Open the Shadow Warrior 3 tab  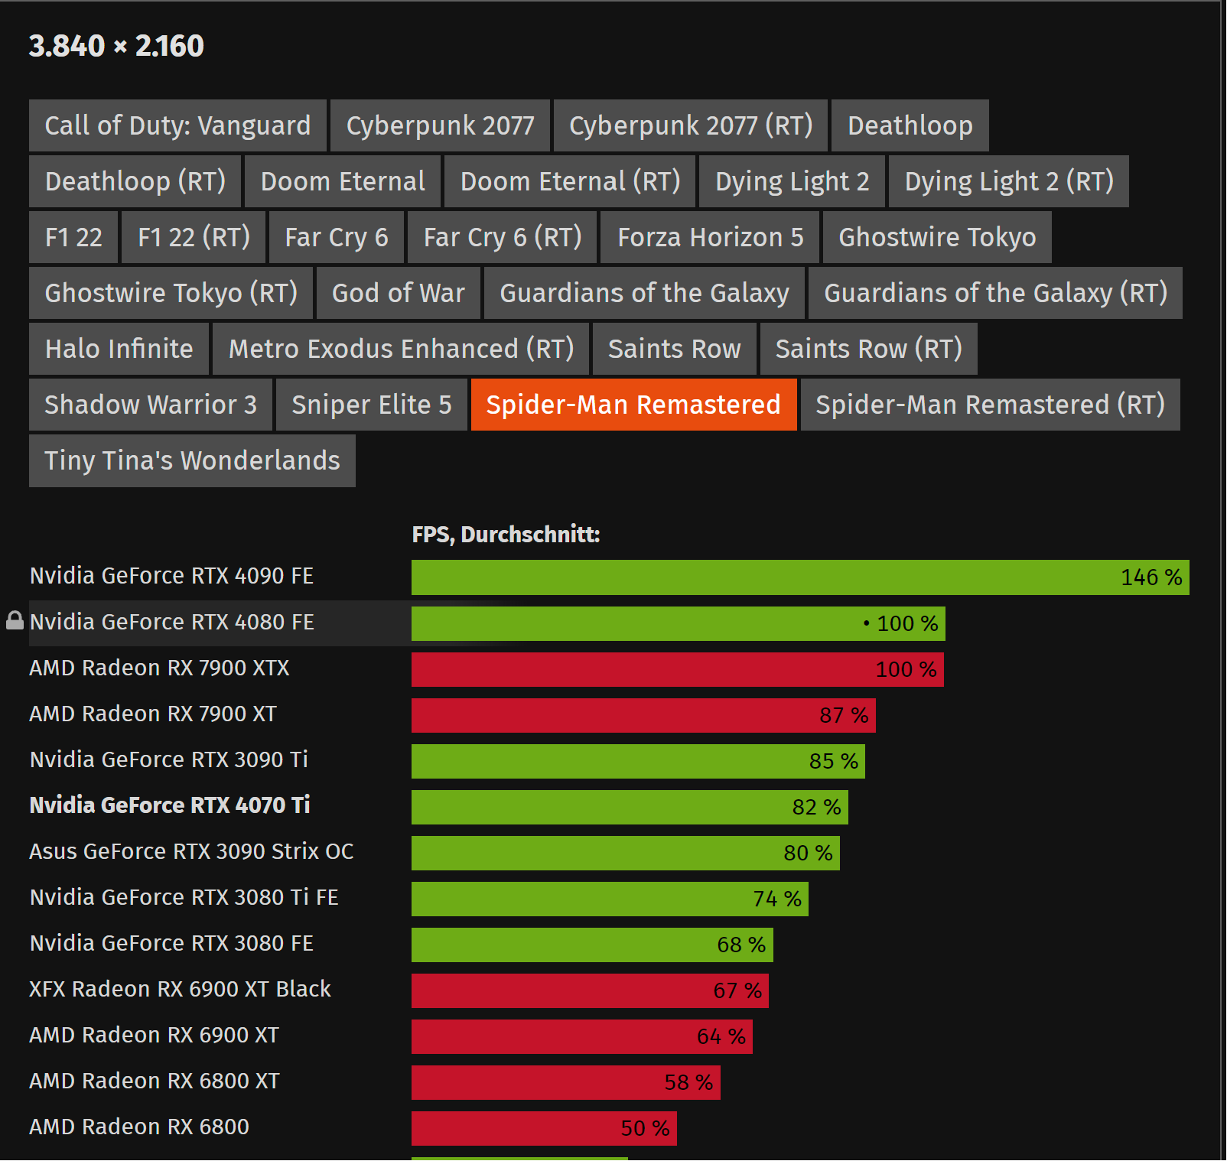(x=151, y=405)
